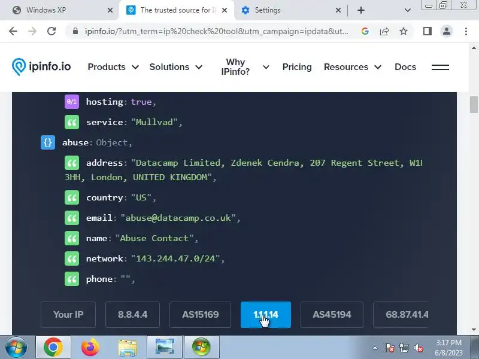Image resolution: width=479 pixels, height=359 pixels.
Task: Select the ipinfo trusted source tab
Action: (175, 10)
